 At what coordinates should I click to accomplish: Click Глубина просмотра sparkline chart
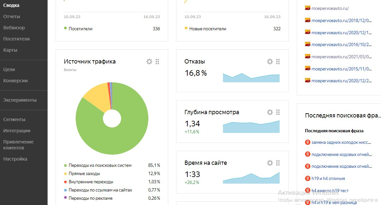click(251, 127)
